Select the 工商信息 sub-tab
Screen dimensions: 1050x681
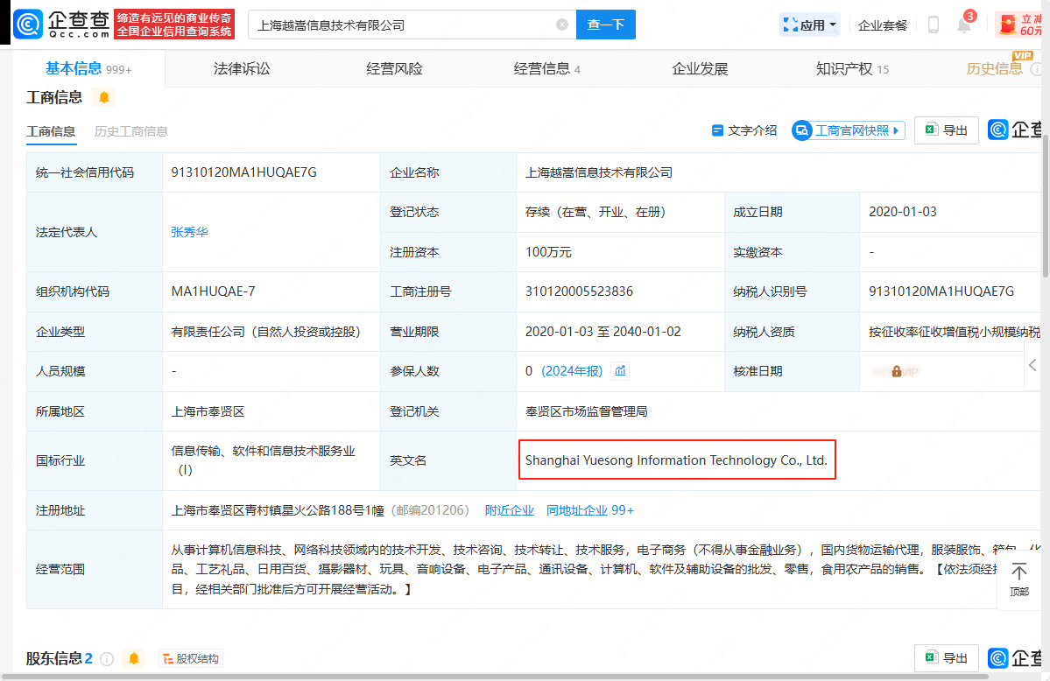tap(51, 131)
